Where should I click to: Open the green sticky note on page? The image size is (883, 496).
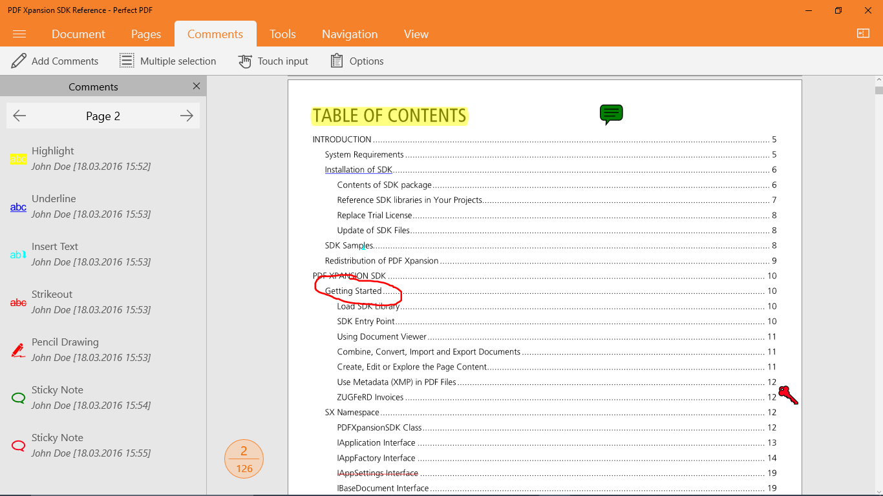pos(611,114)
